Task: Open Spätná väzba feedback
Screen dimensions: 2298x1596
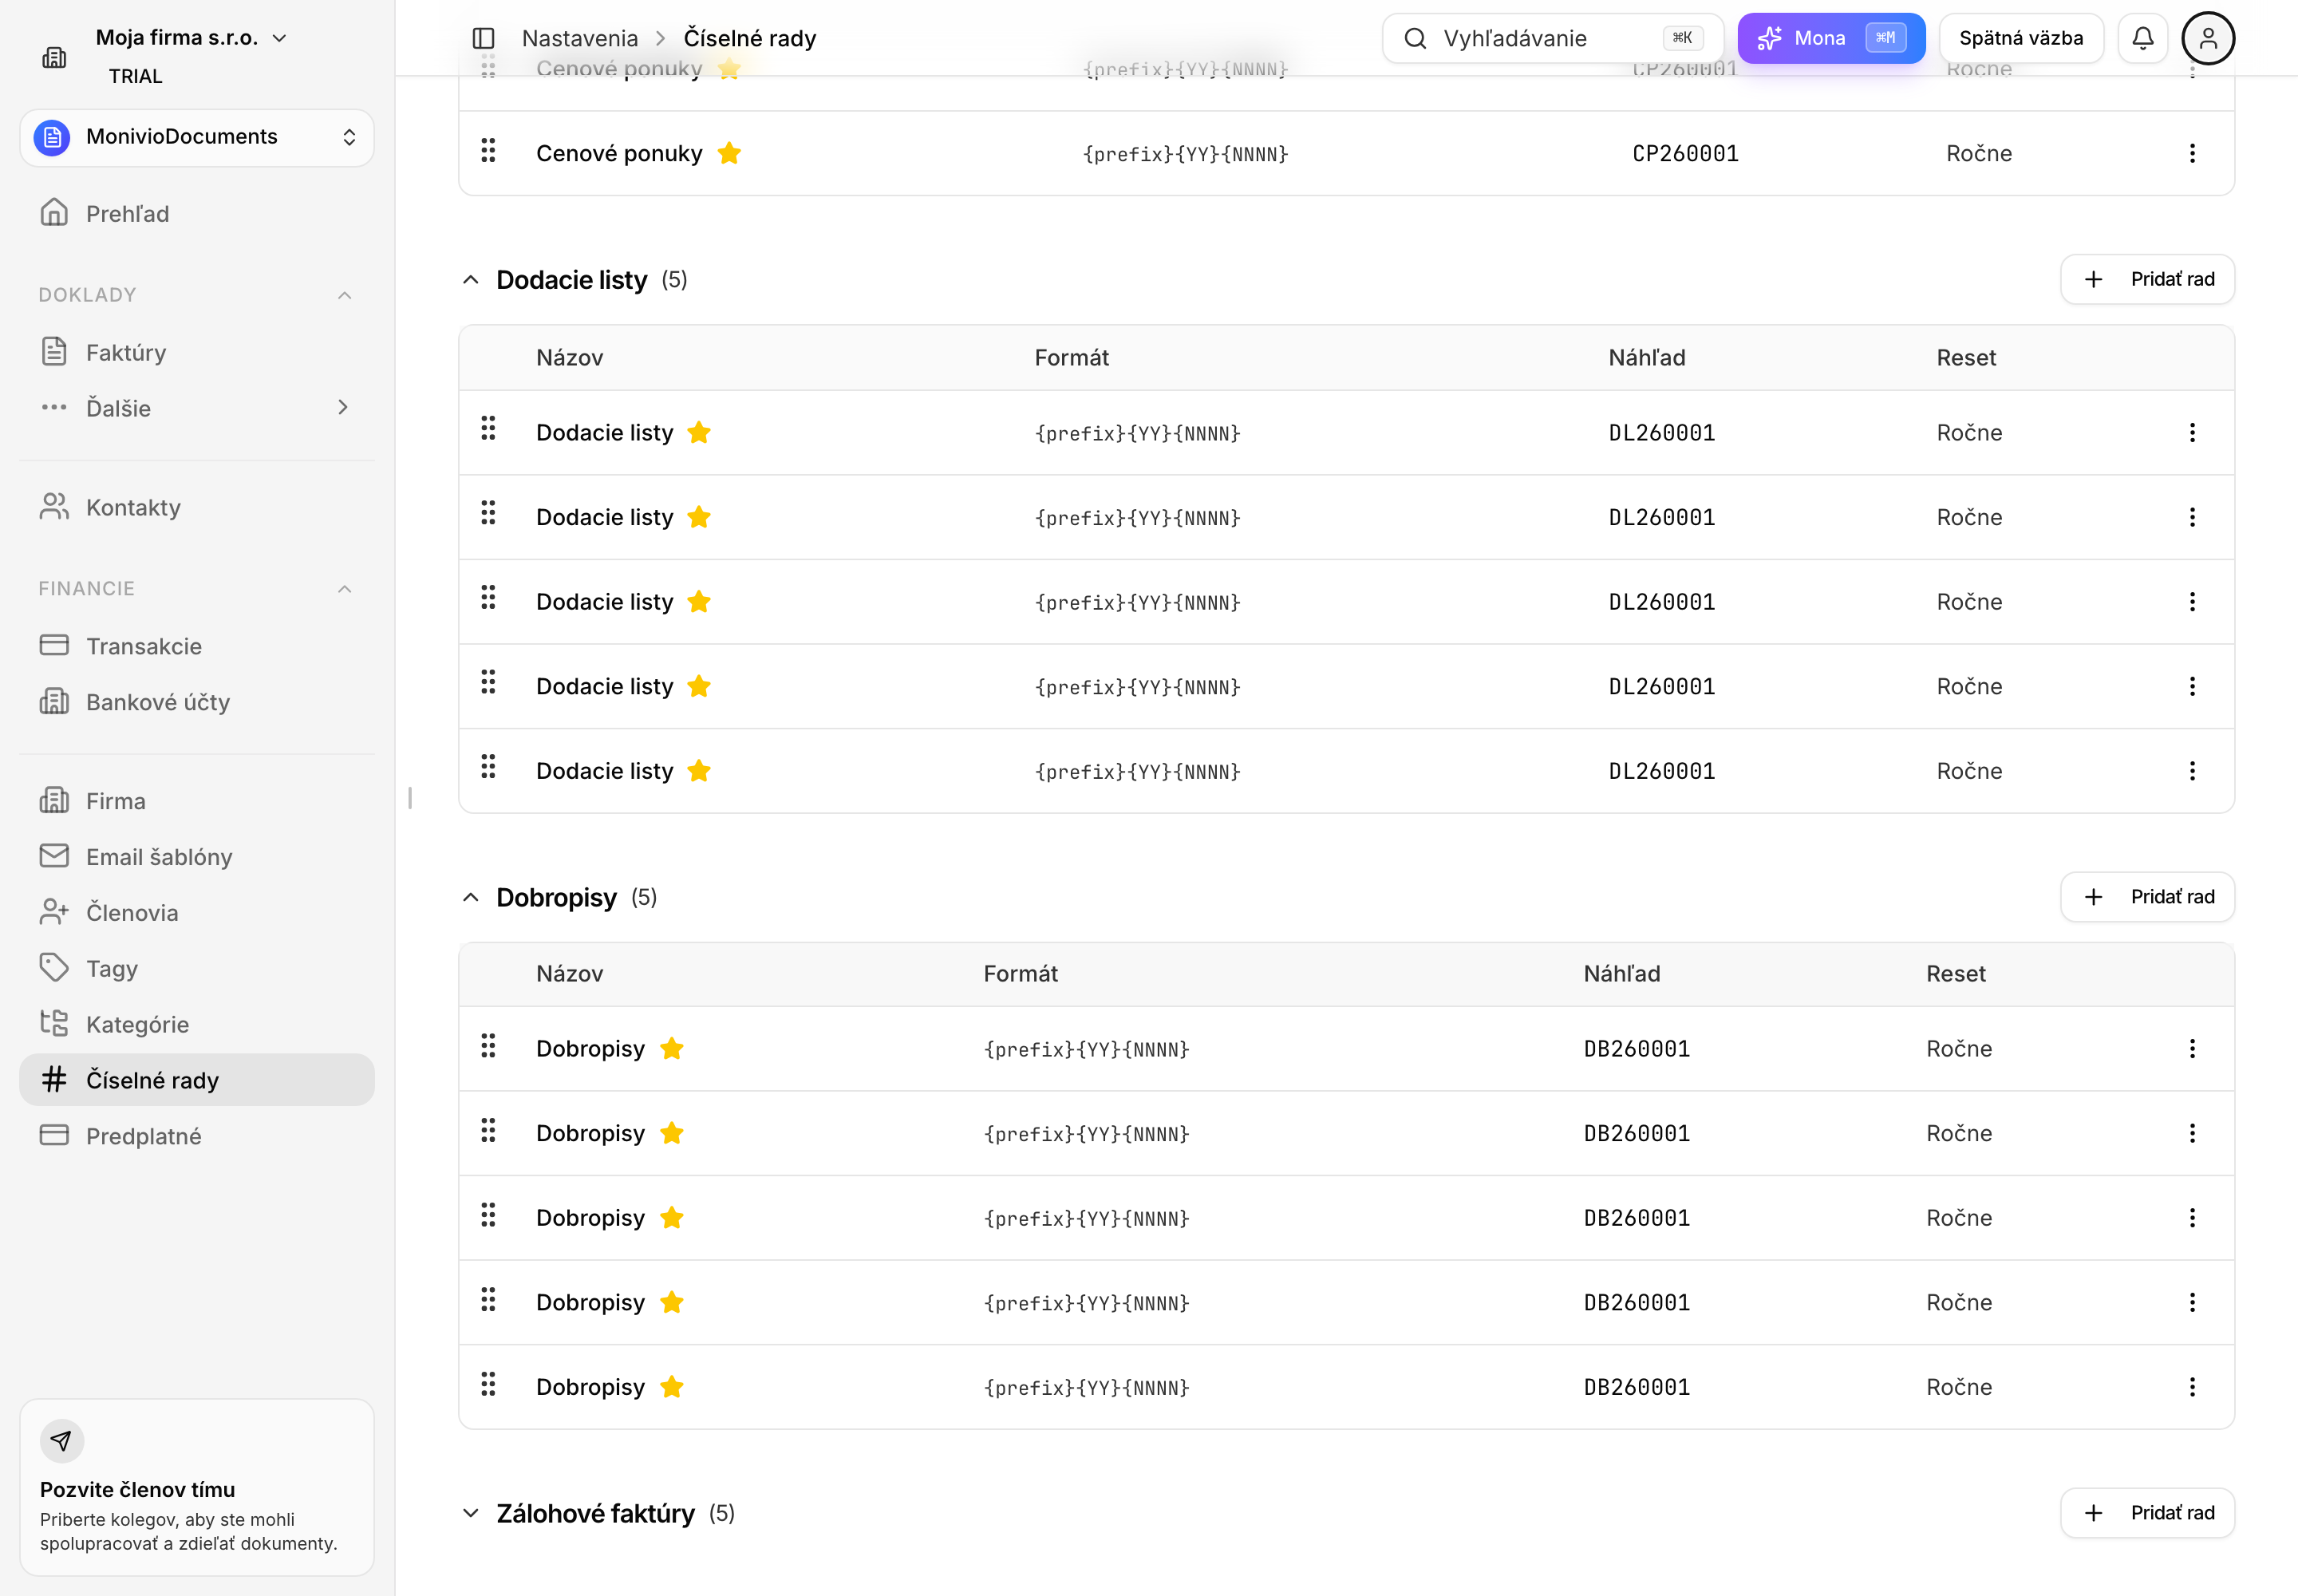Action: click(x=2021, y=38)
